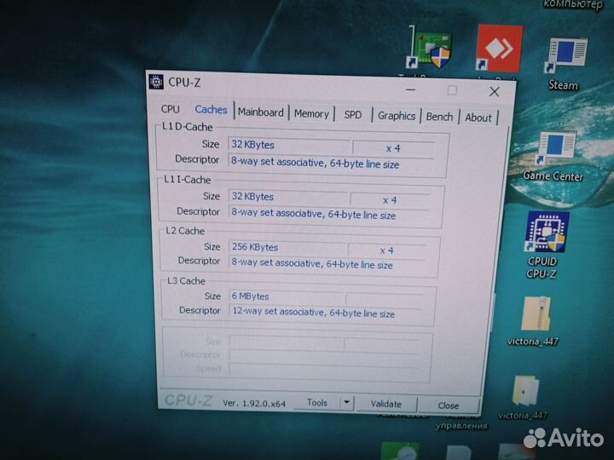Click the L1 I-Cache size field 32 KBytes
The height and width of the screenshot is (460, 614).
[288, 197]
